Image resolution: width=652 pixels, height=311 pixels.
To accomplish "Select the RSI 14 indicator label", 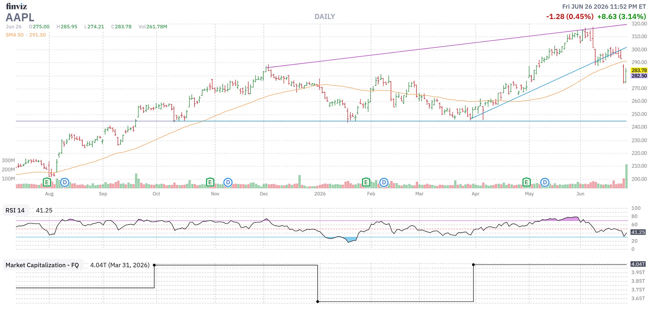I will [x=15, y=211].
